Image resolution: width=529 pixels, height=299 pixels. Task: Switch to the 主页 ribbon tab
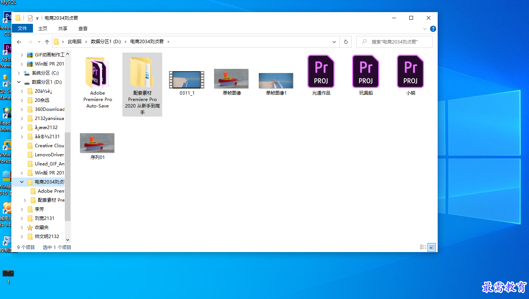pyautogui.click(x=43, y=28)
